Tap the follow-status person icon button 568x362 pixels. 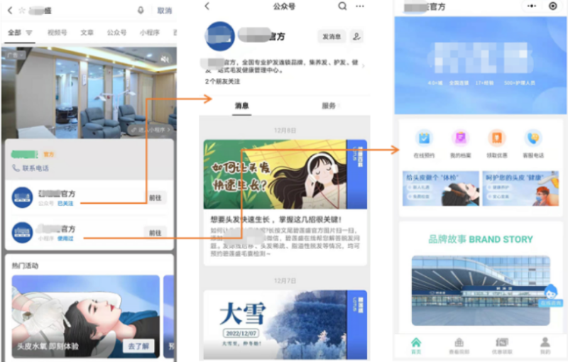[357, 37]
